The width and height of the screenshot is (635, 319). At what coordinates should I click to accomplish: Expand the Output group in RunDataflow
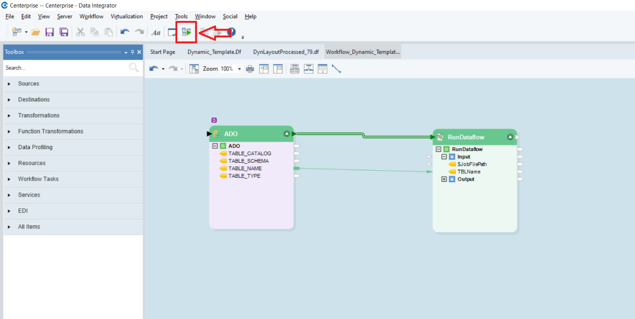(x=444, y=179)
